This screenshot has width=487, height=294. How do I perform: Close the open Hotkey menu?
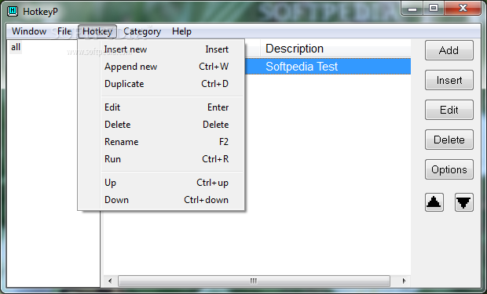97,31
